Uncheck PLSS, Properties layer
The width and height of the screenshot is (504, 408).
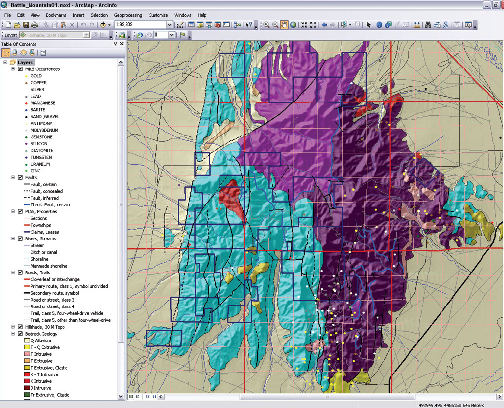tap(20, 211)
